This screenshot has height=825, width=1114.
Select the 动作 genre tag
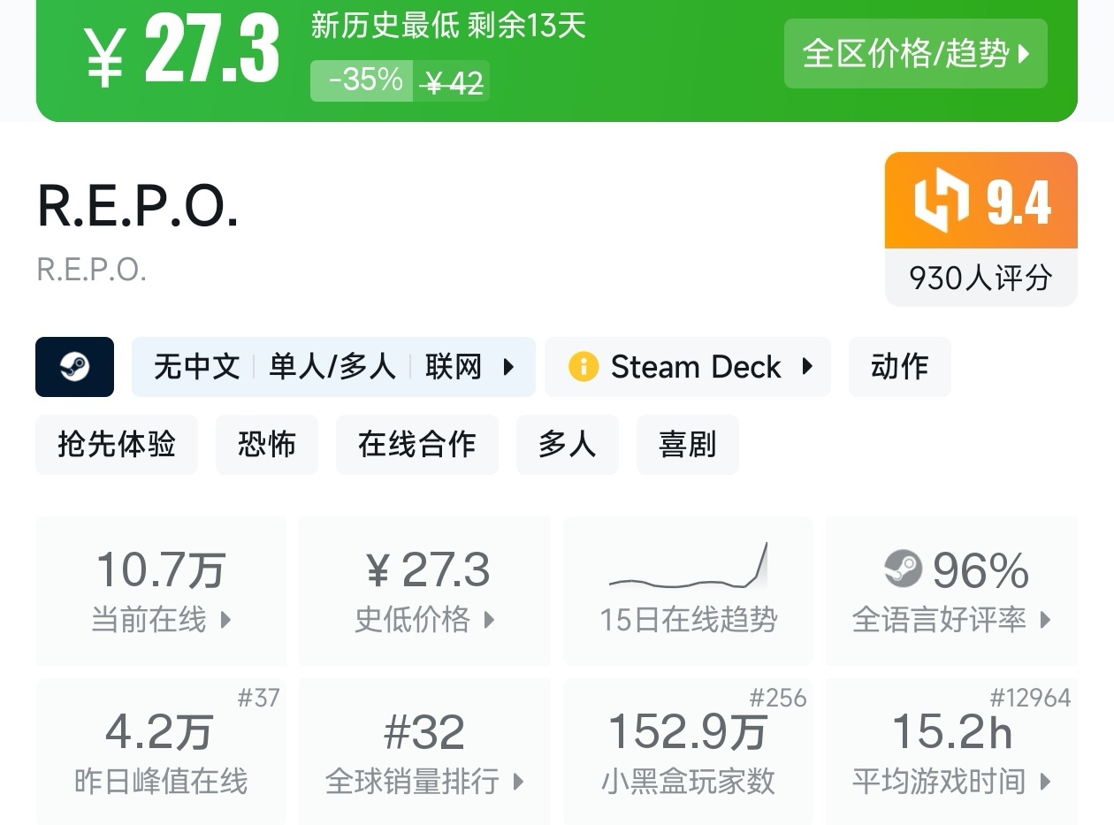[x=899, y=367]
